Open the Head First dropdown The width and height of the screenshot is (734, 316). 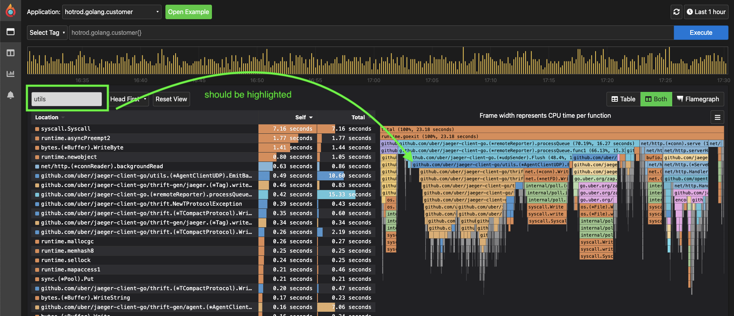[128, 99]
